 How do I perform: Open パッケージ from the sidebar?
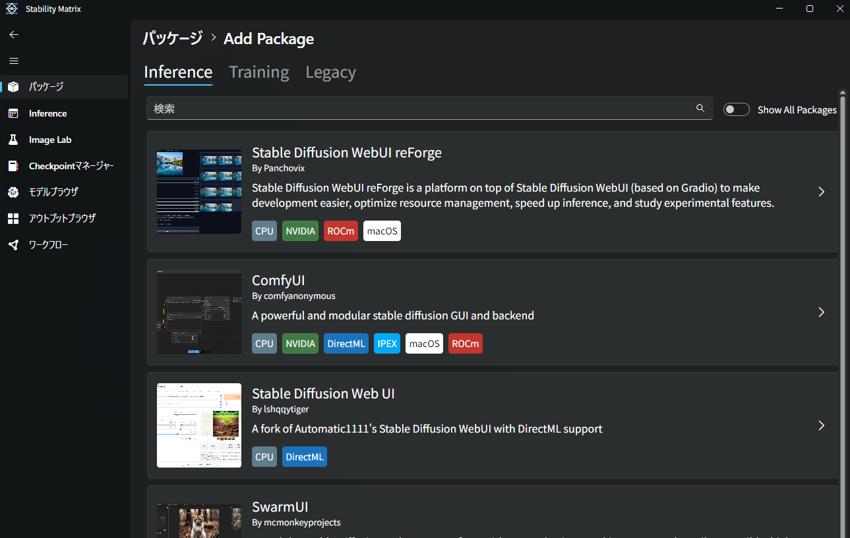[x=64, y=87]
